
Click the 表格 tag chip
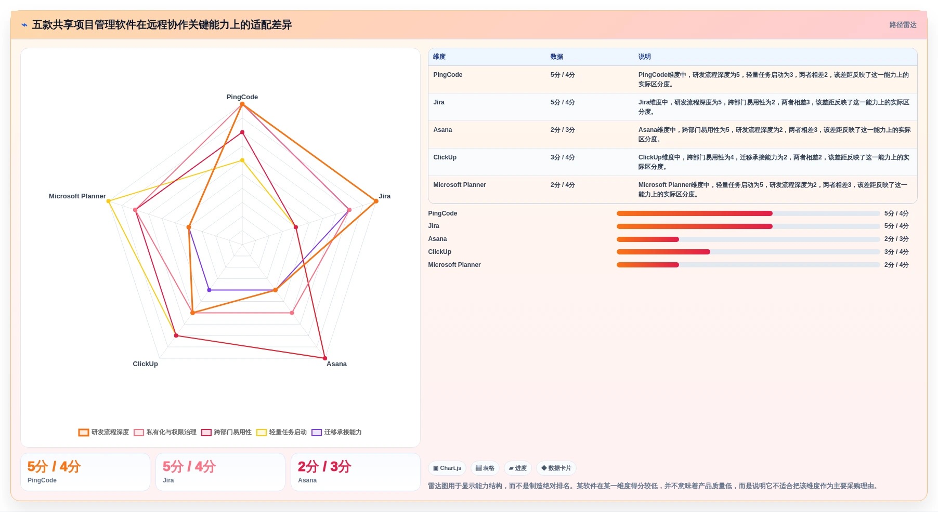point(485,468)
